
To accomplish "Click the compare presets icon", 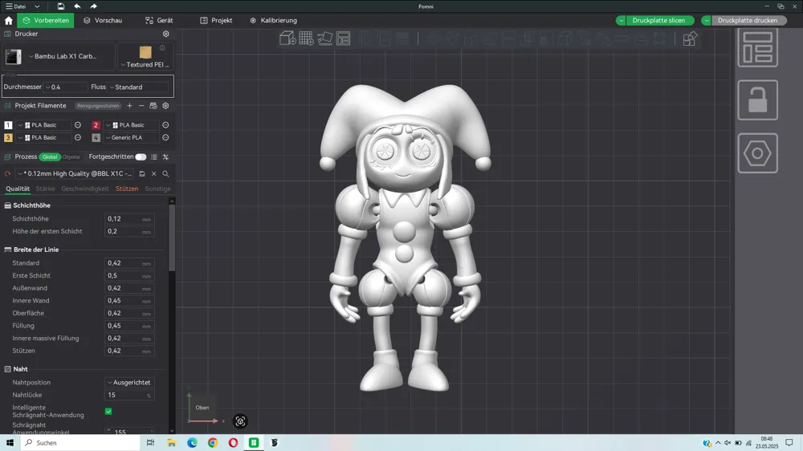I will pyautogui.click(x=165, y=156).
